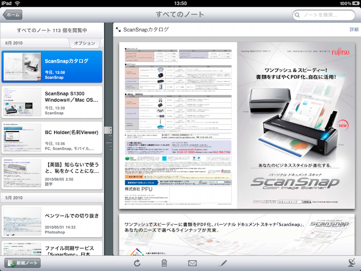The image size is (361, 271).
Task: Click the 語学 tag text
Action: [49, 184]
